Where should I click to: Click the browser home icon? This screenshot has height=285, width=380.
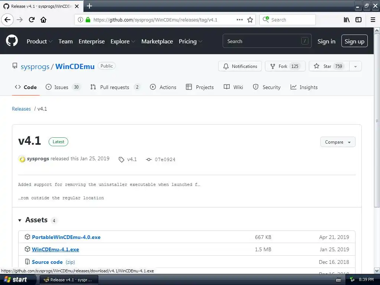(43, 20)
